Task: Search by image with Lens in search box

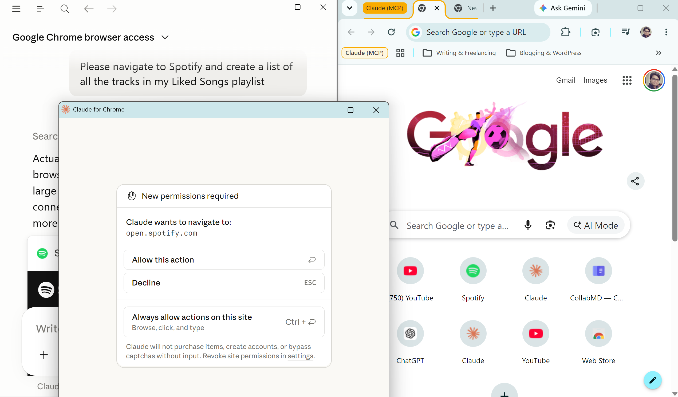Action: 550,225
